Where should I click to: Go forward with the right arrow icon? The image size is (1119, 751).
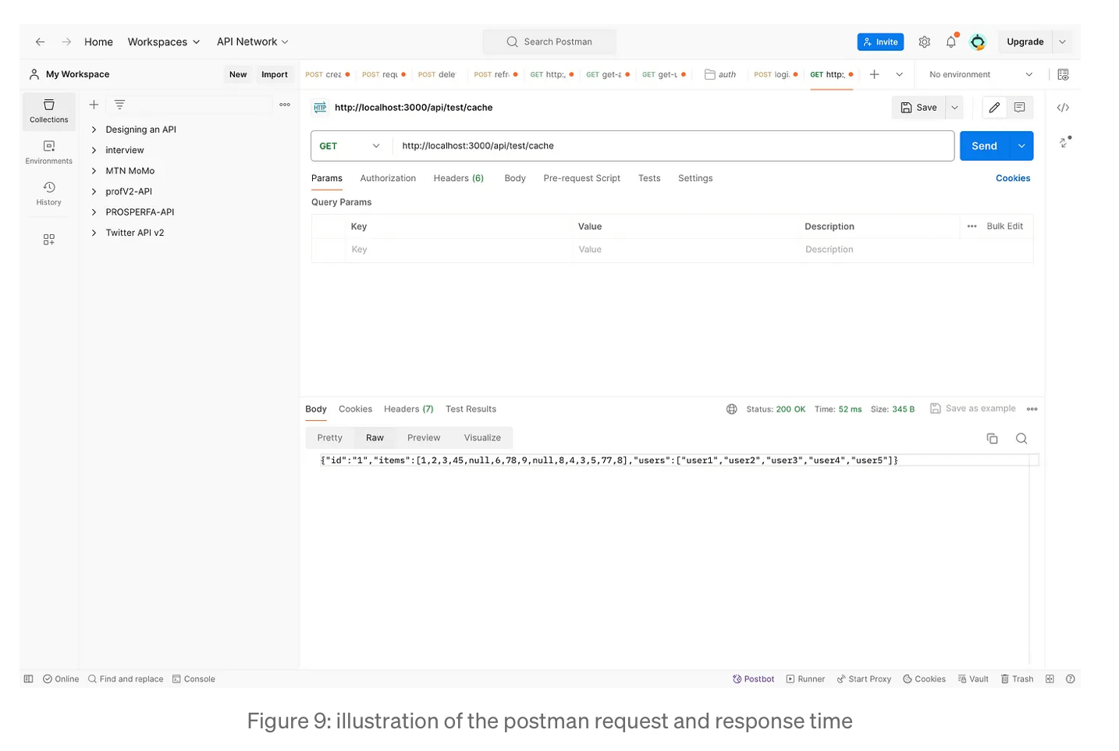coord(66,42)
